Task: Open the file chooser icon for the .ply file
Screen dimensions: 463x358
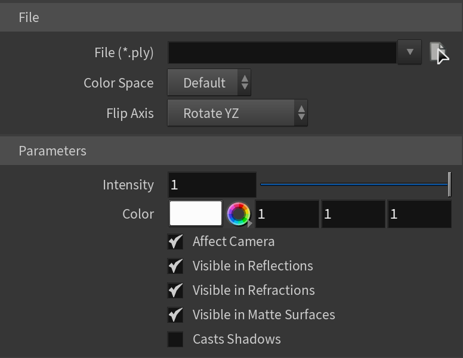Action: click(x=437, y=52)
